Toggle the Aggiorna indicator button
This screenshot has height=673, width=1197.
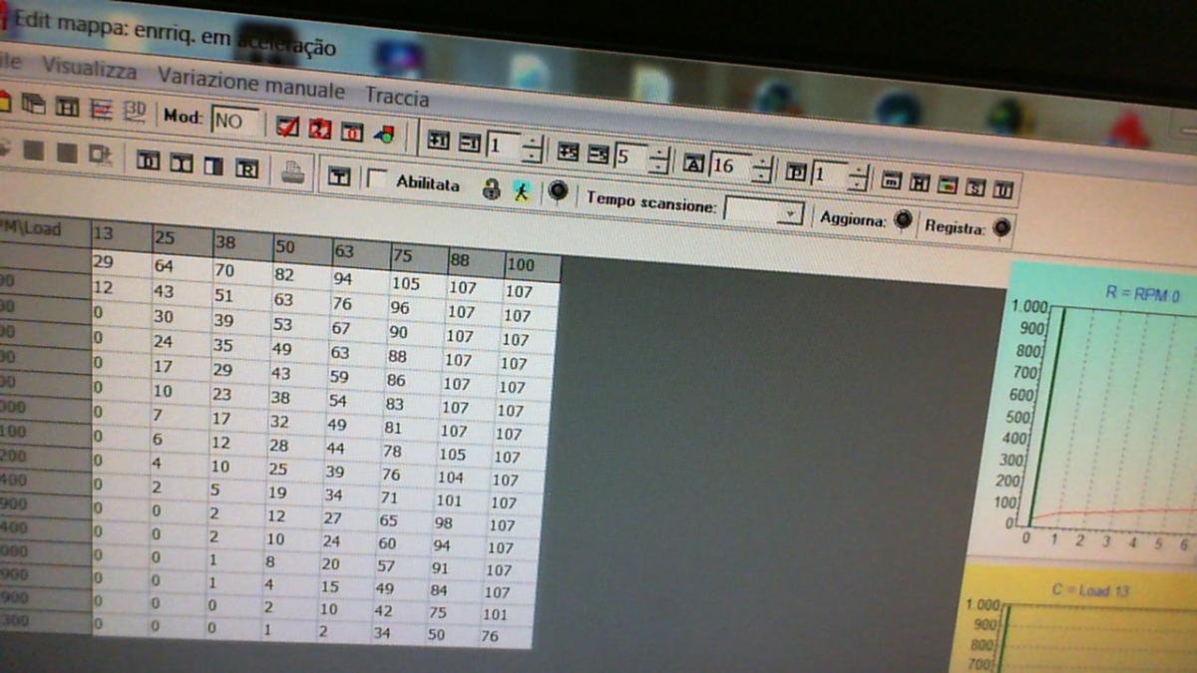coord(903,219)
